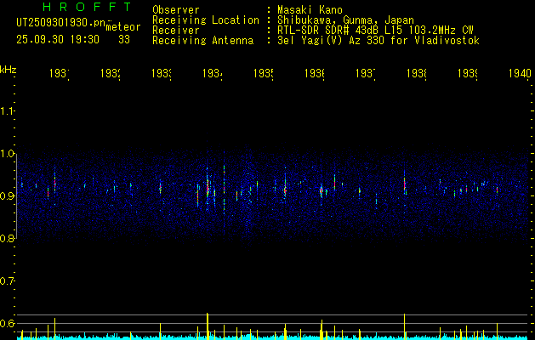Image resolution: width=535 pixels, height=340 pixels.
Task: Click the Receiver label
Action: coord(176,31)
